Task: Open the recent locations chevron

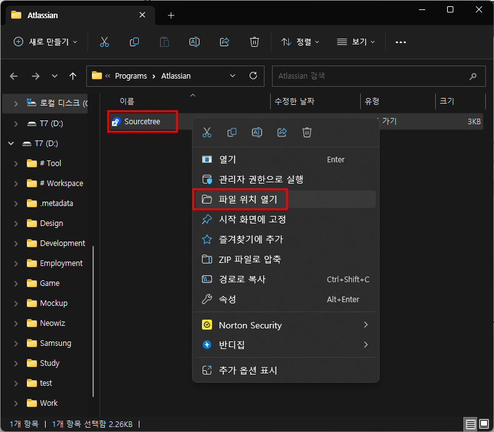Action: coord(54,76)
